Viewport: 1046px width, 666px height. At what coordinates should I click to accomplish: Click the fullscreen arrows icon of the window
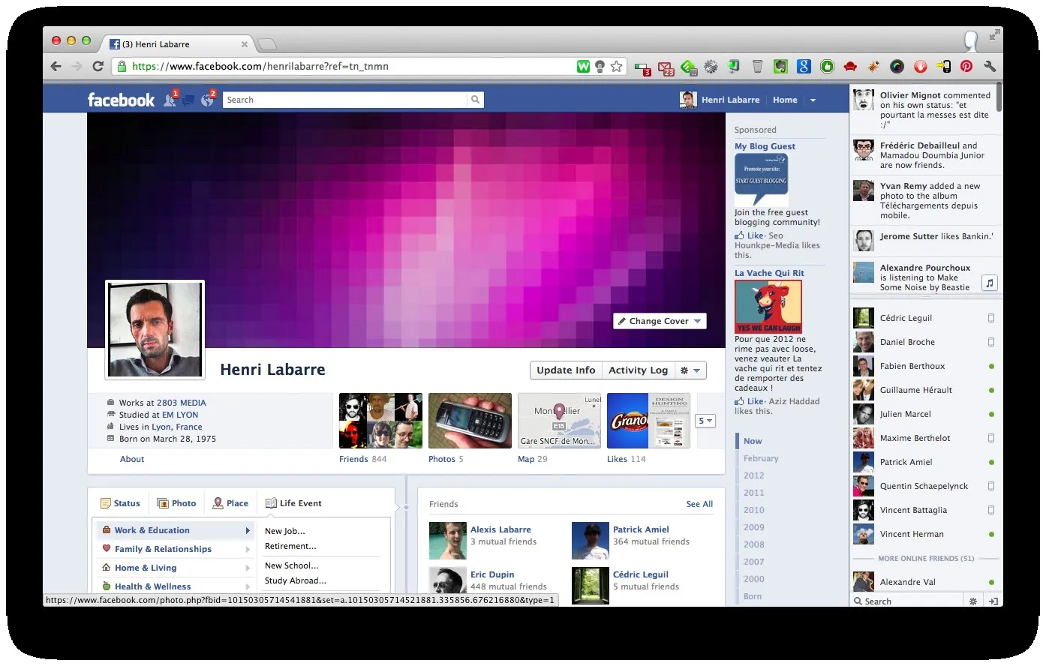click(x=995, y=34)
